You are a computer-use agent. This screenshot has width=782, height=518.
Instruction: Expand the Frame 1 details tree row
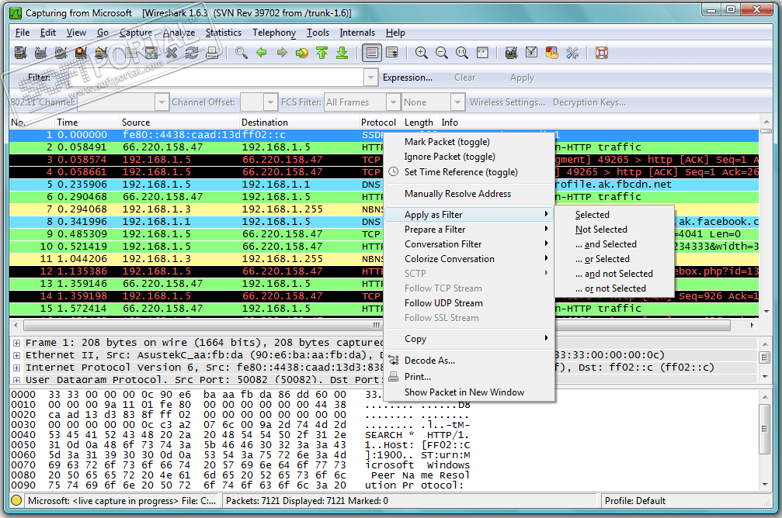point(17,343)
